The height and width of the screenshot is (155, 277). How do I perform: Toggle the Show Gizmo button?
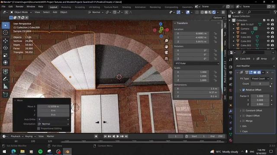178,12
